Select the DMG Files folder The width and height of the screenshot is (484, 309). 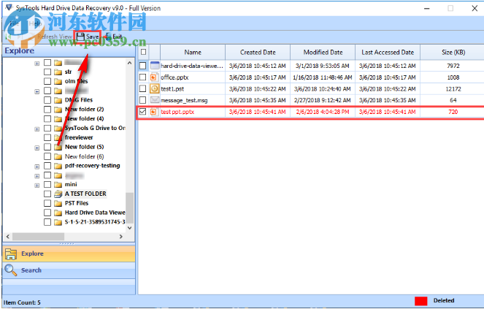tap(79, 100)
